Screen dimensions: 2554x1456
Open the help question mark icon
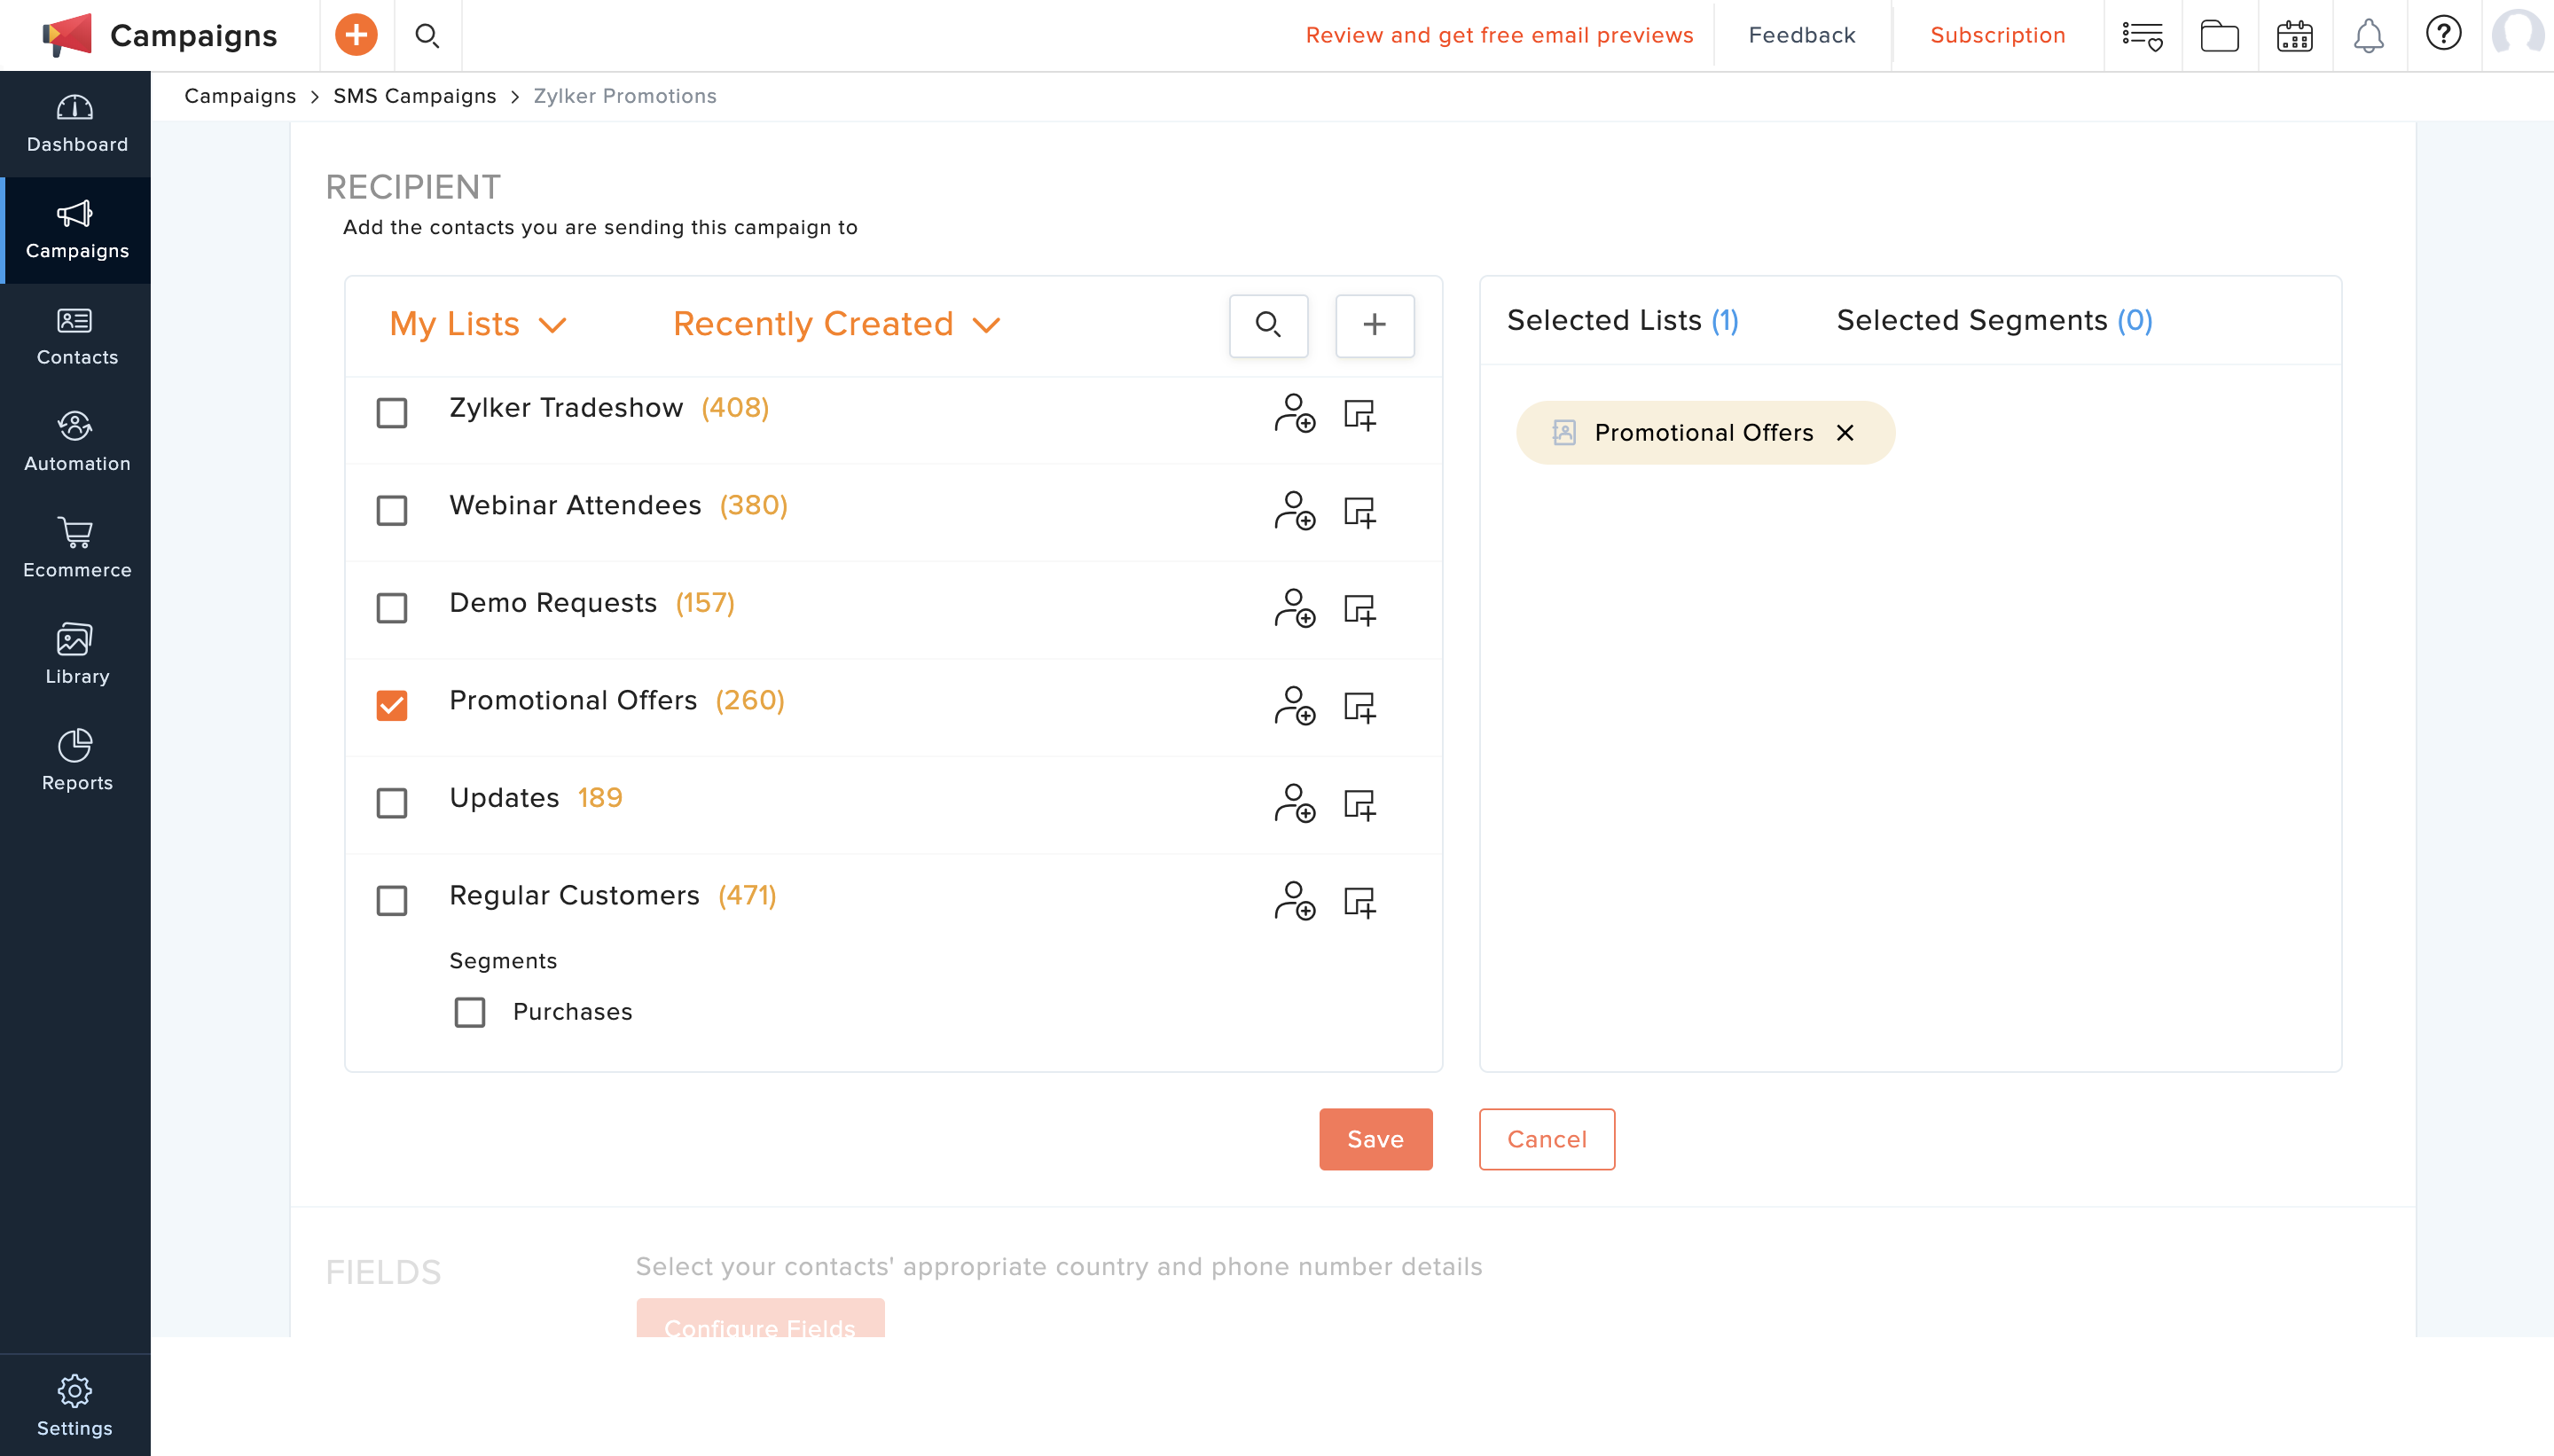tap(2443, 34)
